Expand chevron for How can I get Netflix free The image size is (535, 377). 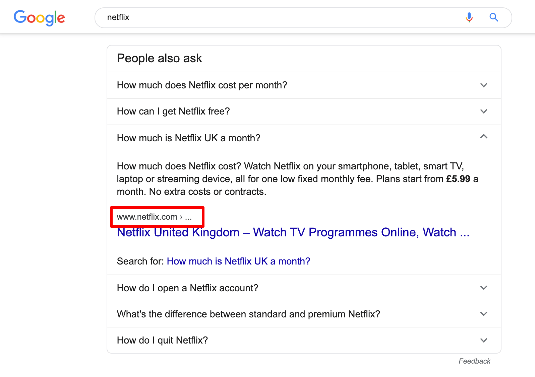tap(483, 111)
